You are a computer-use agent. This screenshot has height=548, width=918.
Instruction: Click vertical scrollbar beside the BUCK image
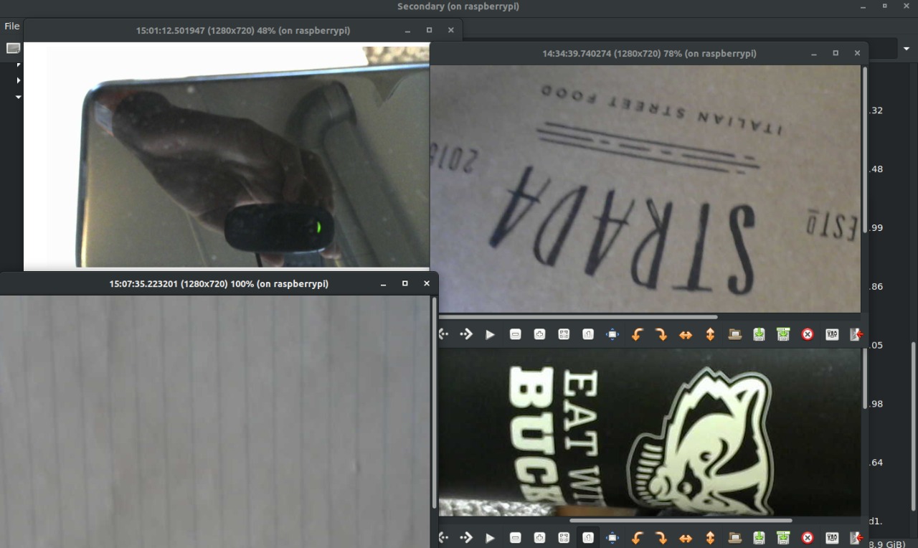coord(864,379)
